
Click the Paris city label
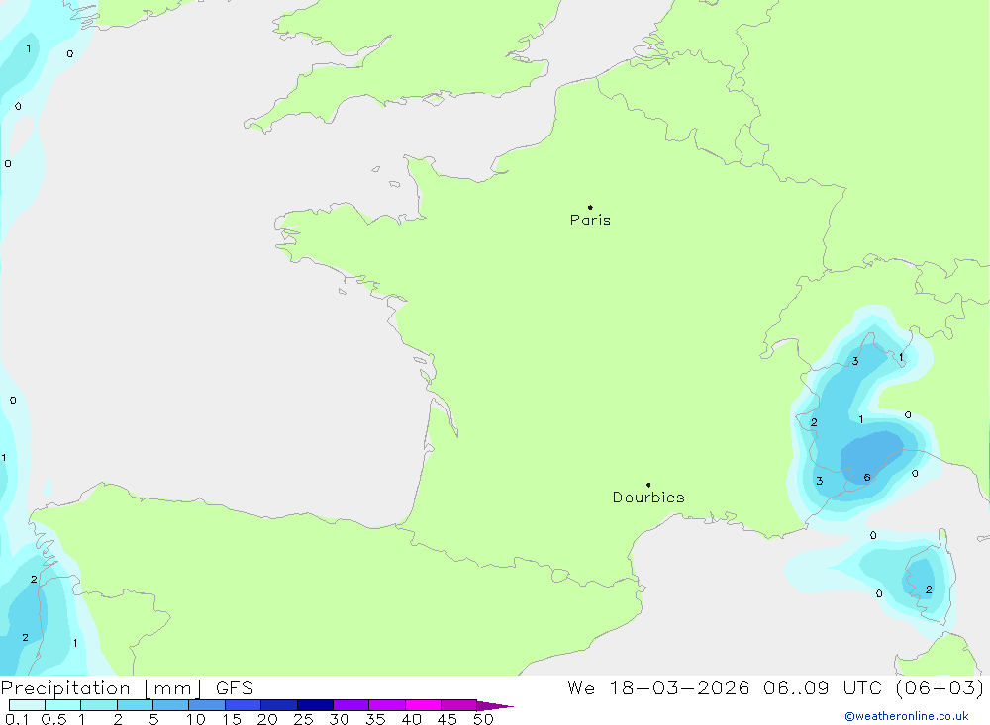point(590,220)
